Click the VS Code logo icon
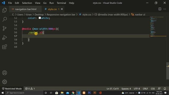169x95 pixels. pyautogui.click(x=3, y=3)
